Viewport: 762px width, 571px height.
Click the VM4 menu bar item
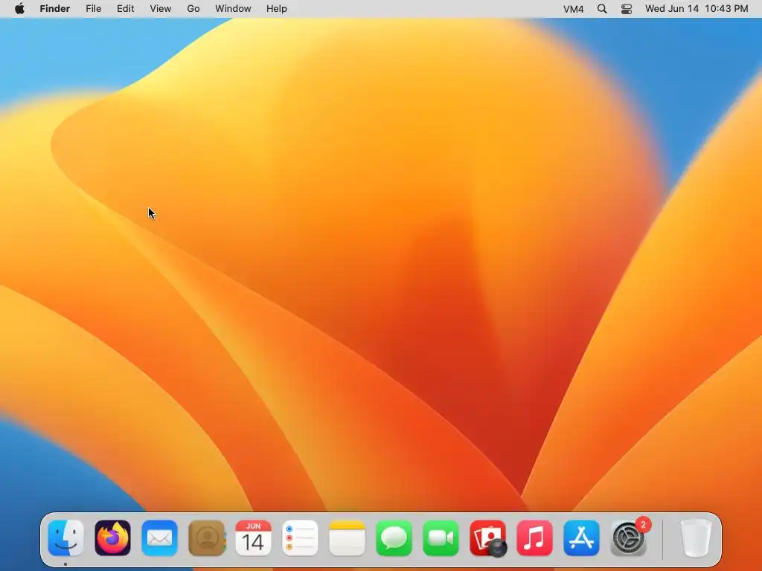[574, 9]
